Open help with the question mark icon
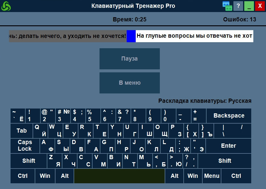The height and width of the screenshot is (189, 266). (x=238, y=6)
